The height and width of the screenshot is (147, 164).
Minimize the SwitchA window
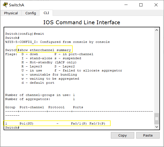coord(126,5)
